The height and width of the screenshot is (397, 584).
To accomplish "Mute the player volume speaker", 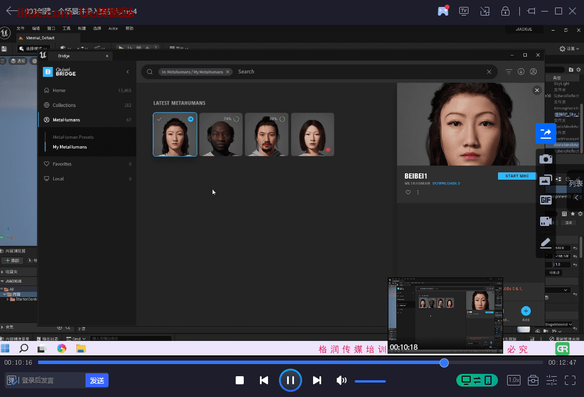I will pyautogui.click(x=341, y=380).
